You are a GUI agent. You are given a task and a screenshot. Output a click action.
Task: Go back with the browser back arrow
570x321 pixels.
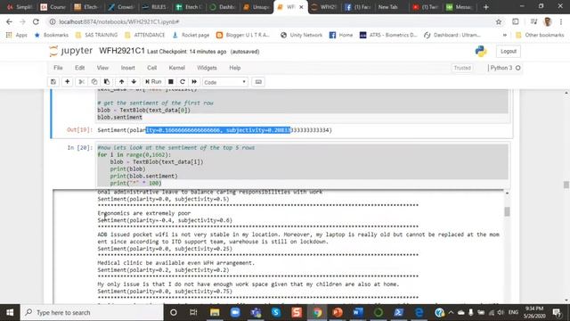(x=9, y=21)
